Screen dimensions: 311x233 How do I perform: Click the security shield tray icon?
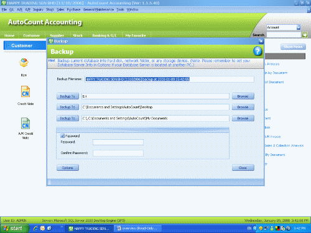(x=261, y=228)
